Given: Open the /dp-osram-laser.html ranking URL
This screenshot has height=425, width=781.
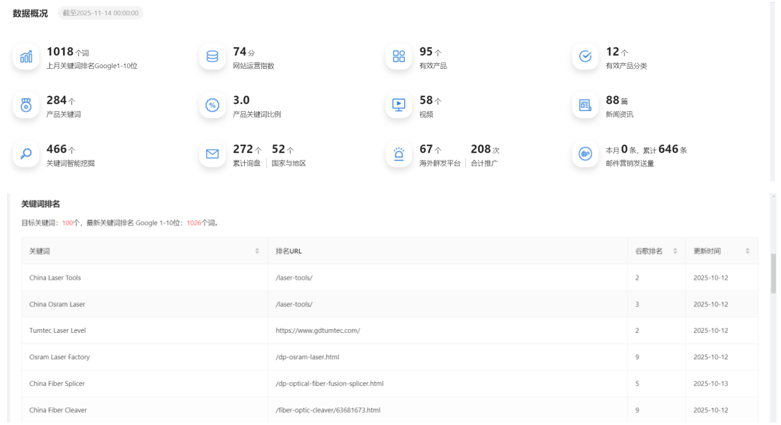Looking at the screenshot, I should 307,357.
